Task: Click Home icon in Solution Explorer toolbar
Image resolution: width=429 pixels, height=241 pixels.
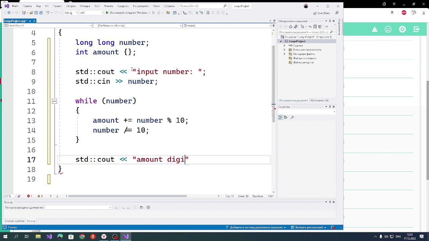Action: click(291, 26)
